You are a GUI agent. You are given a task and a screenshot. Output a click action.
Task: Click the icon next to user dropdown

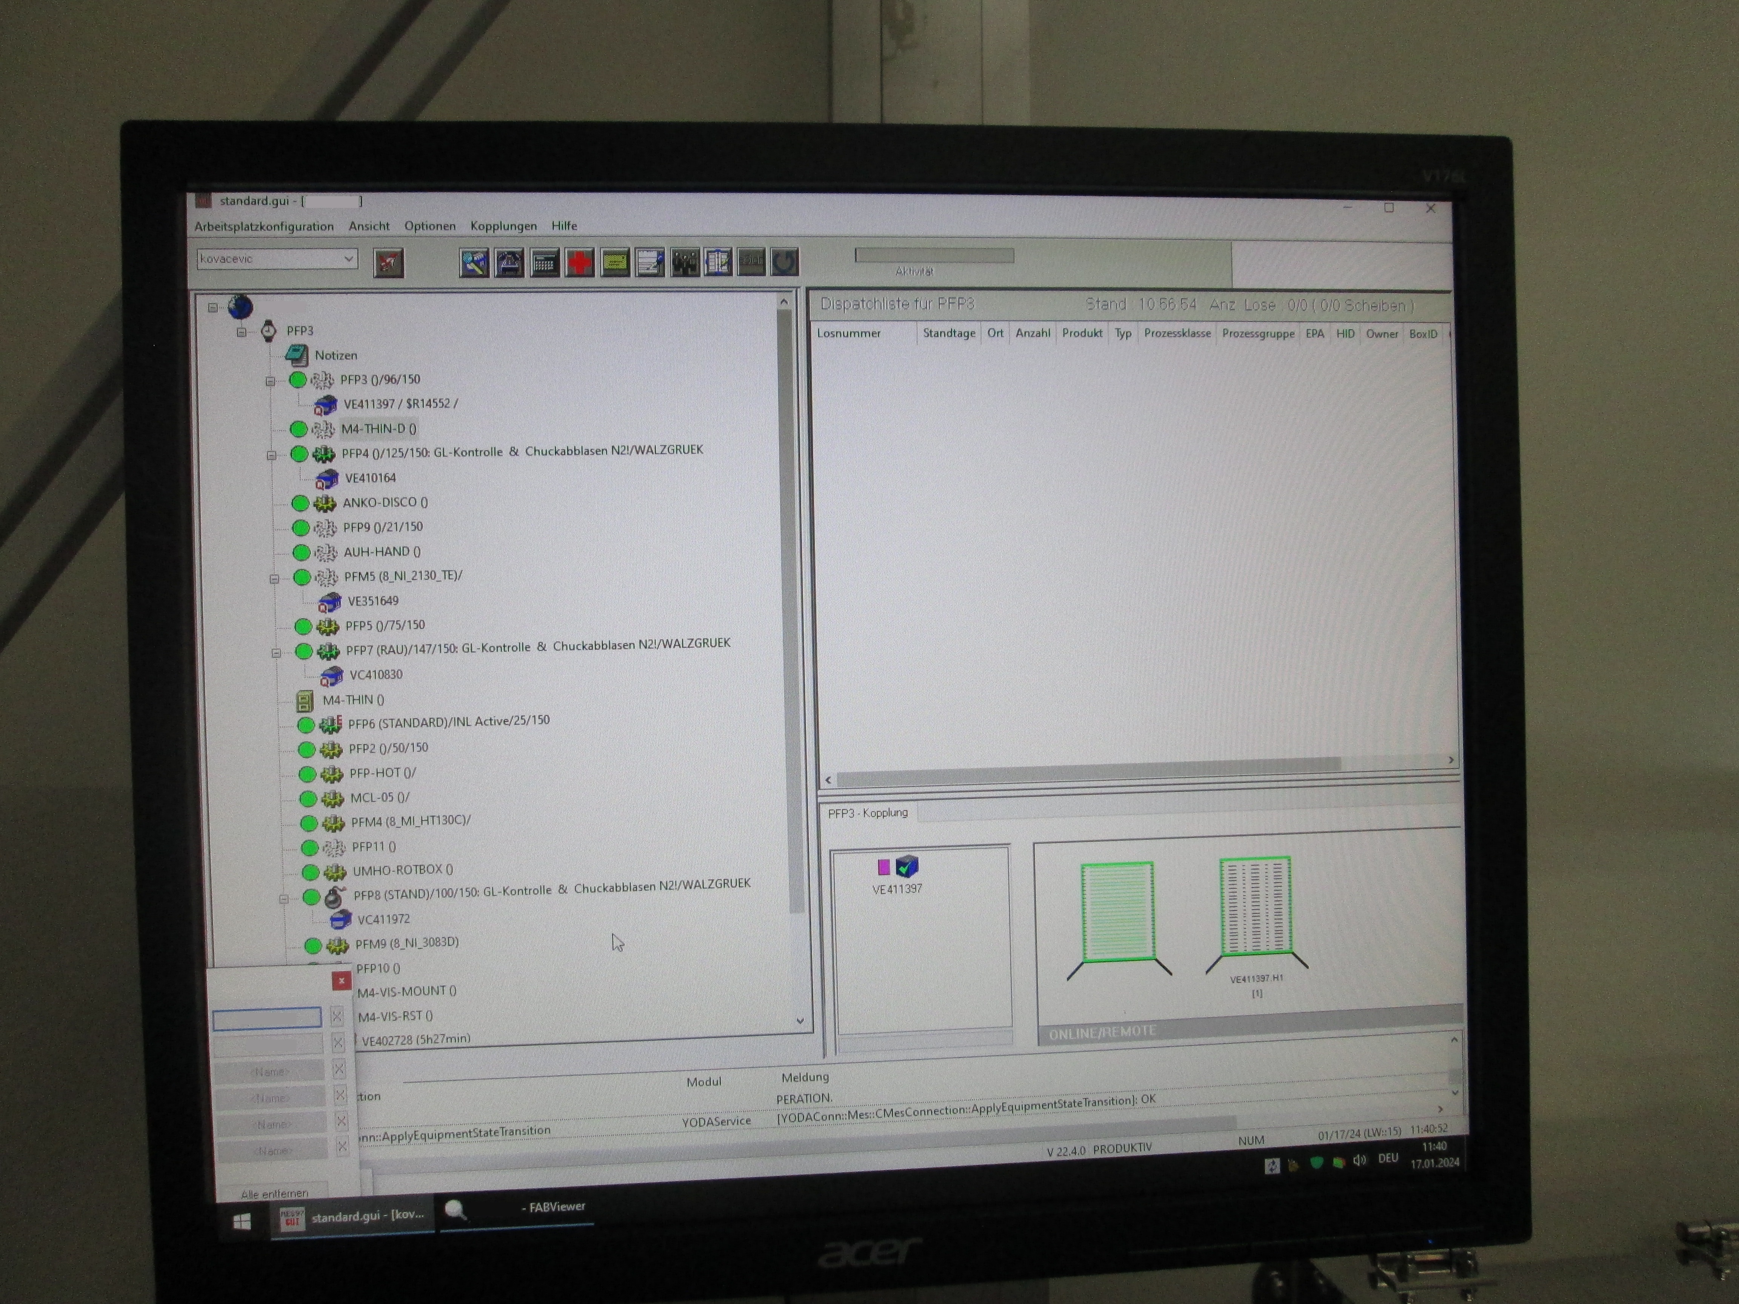(388, 263)
